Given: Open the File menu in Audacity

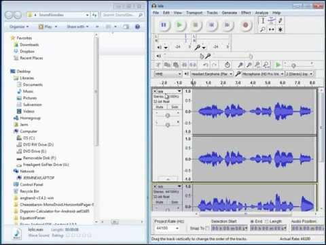Looking at the screenshot, I should coord(156,13).
